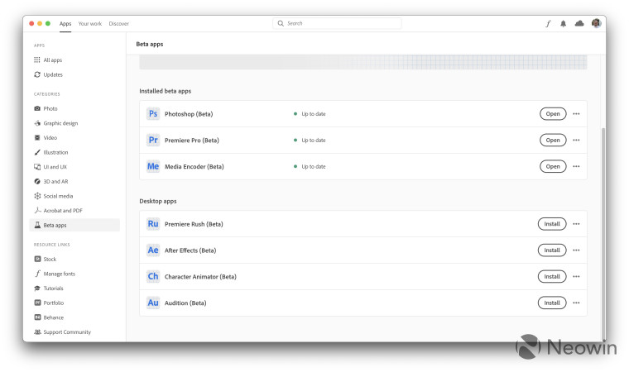
Task: Open the notifications bell
Action: 564,24
